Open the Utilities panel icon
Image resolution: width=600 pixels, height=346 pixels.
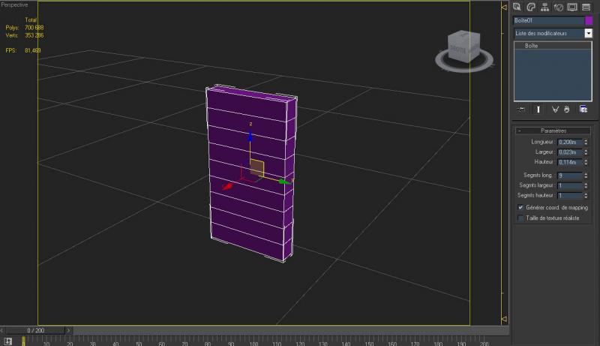[x=584, y=6]
